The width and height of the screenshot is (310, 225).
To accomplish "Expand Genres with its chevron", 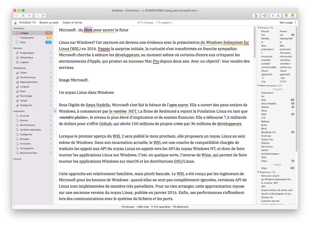I will click(51, 120).
